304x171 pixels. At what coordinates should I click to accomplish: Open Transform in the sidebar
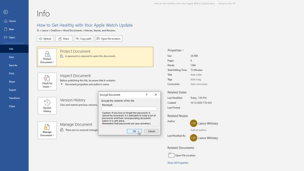pos(14,98)
